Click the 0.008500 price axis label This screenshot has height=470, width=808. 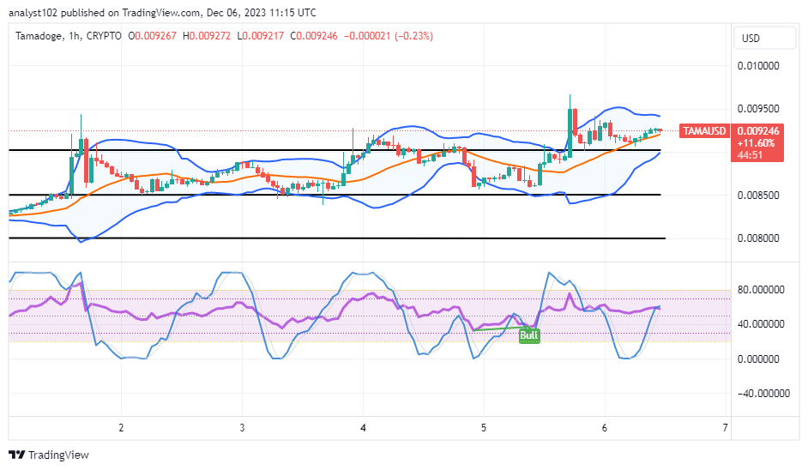tap(758, 196)
